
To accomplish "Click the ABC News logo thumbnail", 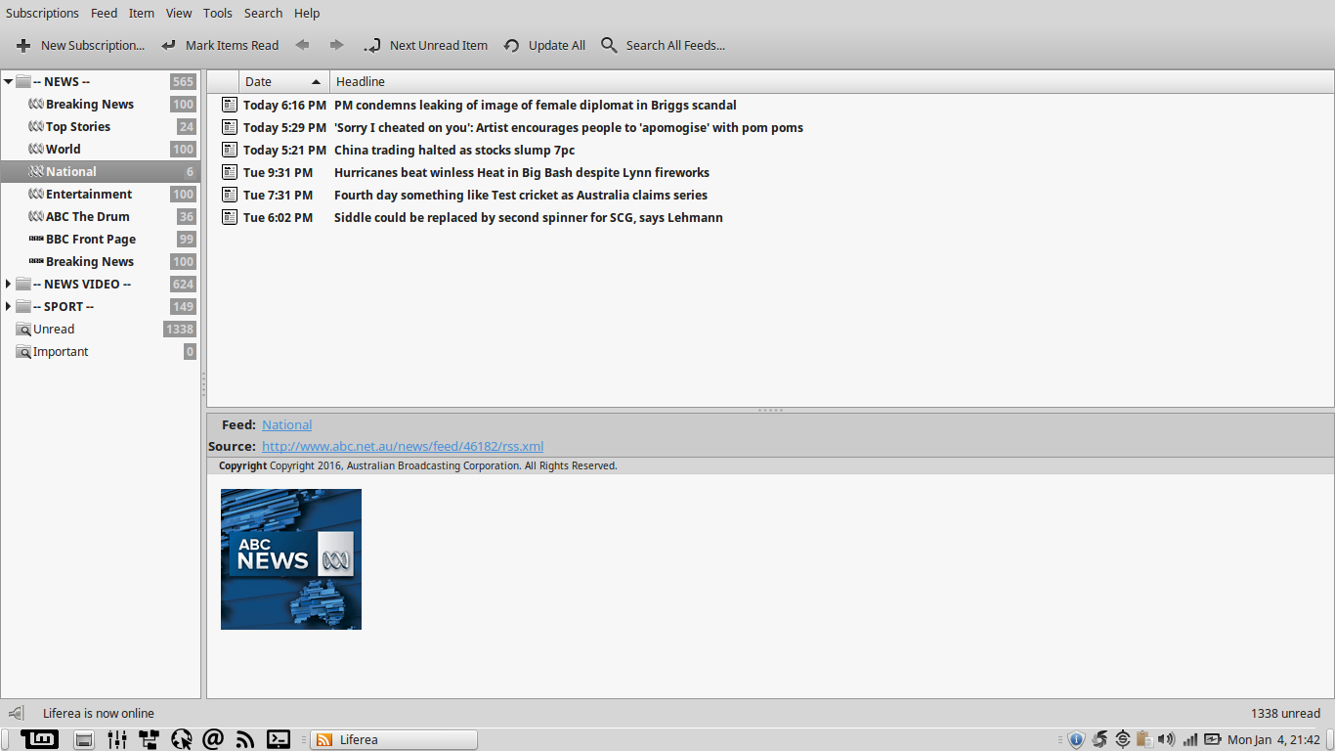I will [x=291, y=559].
